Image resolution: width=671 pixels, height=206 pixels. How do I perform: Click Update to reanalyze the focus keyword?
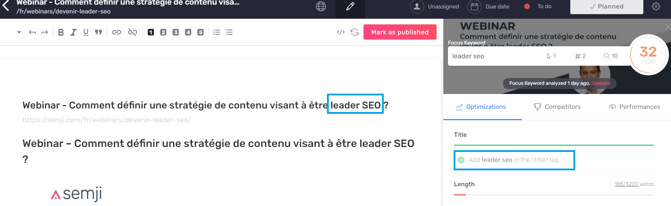pos(601,83)
